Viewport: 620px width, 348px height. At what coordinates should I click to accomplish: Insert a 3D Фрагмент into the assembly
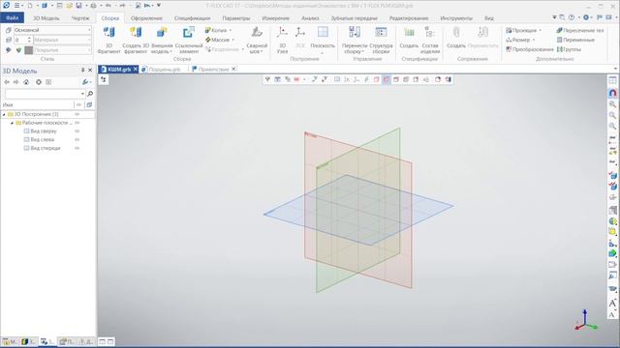[108, 40]
